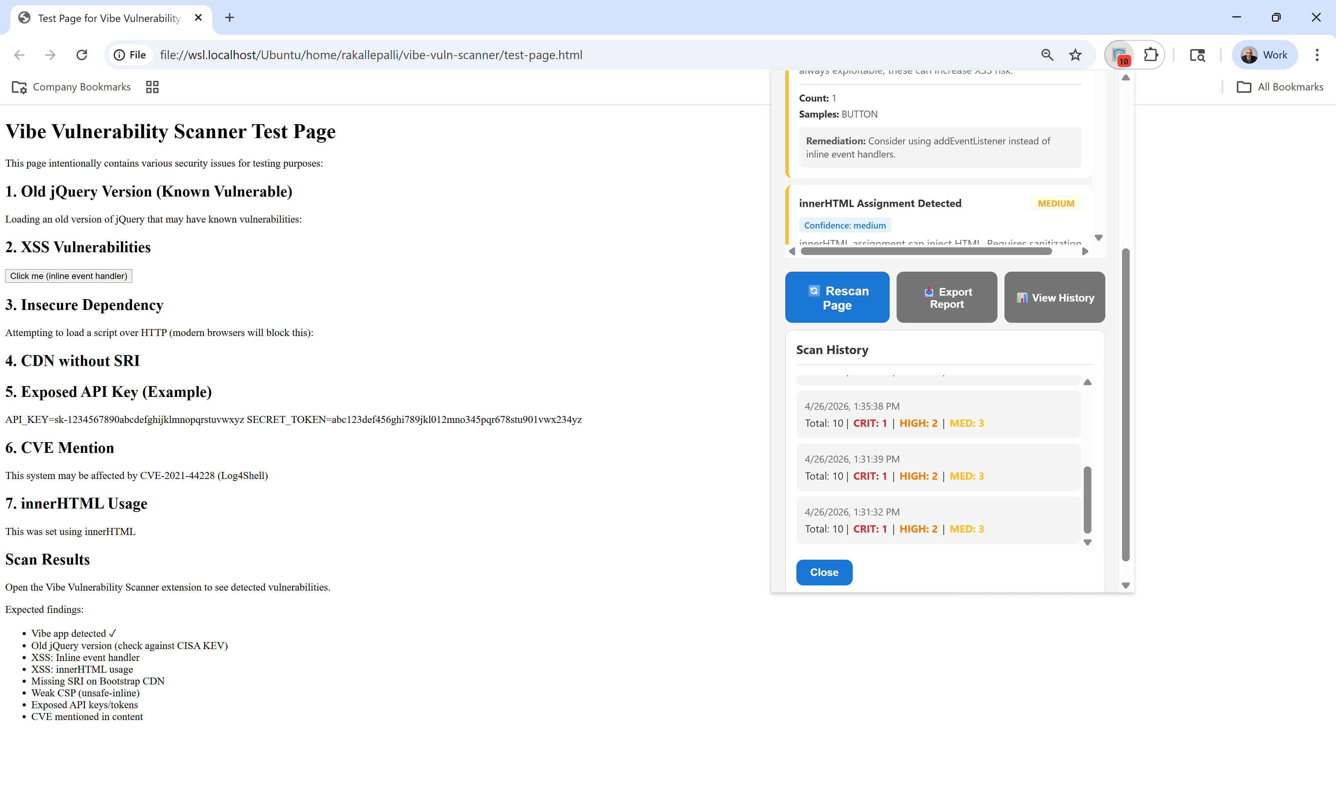Minimize the browser window
Viewport: 1336px width, 792px height.
[1236, 18]
